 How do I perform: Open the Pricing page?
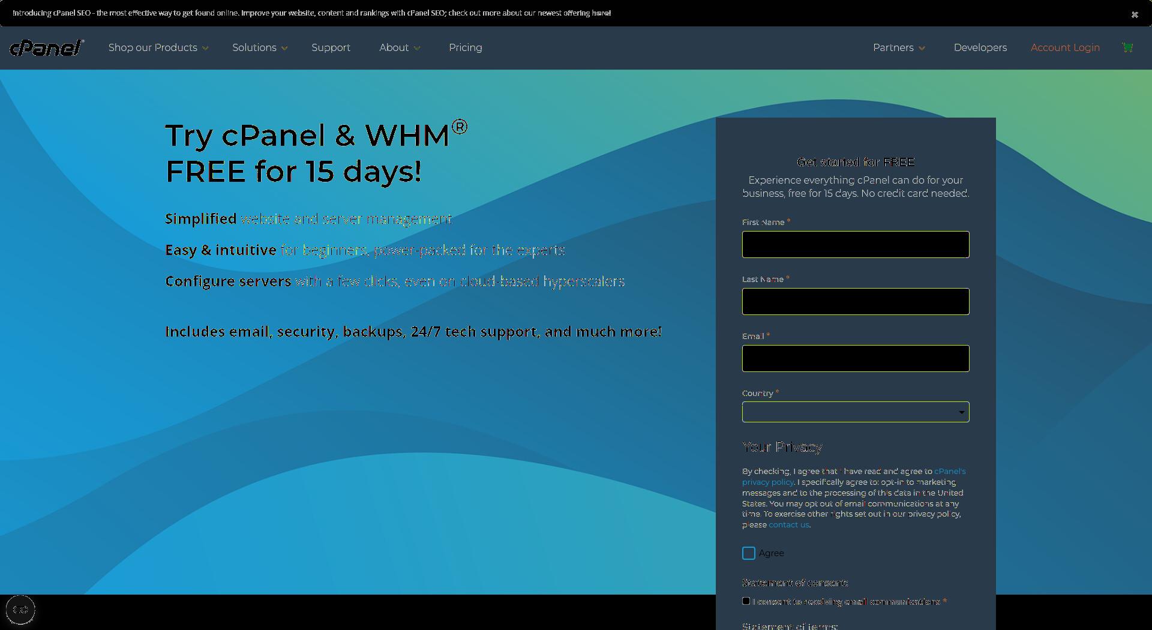[x=466, y=47]
